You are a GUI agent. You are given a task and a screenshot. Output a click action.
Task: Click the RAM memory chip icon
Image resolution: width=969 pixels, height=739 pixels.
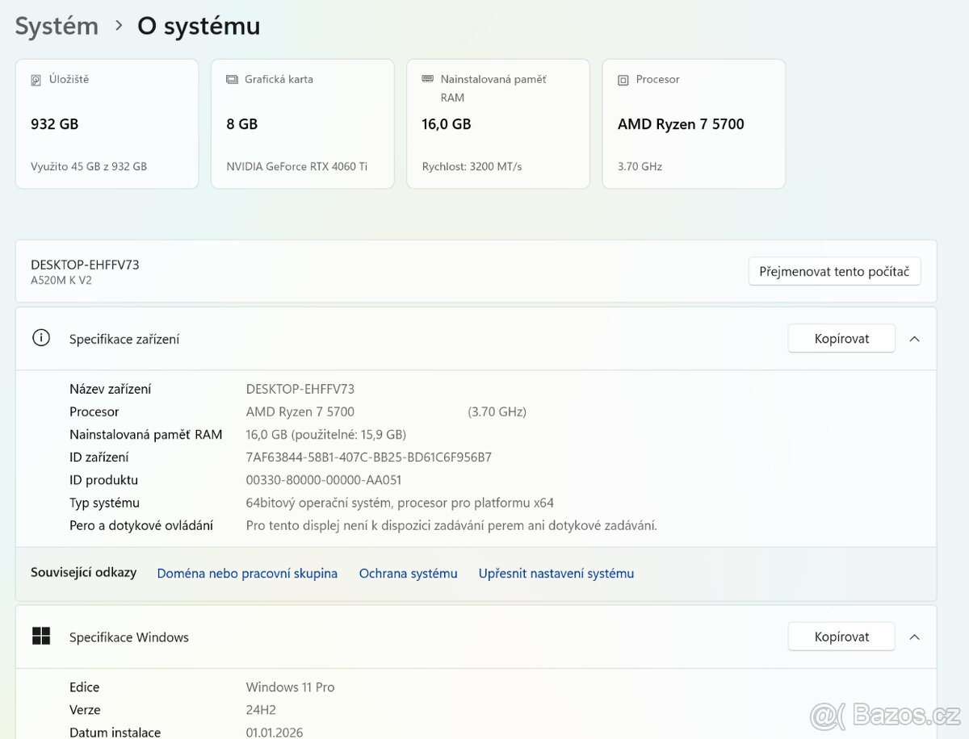tap(427, 79)
